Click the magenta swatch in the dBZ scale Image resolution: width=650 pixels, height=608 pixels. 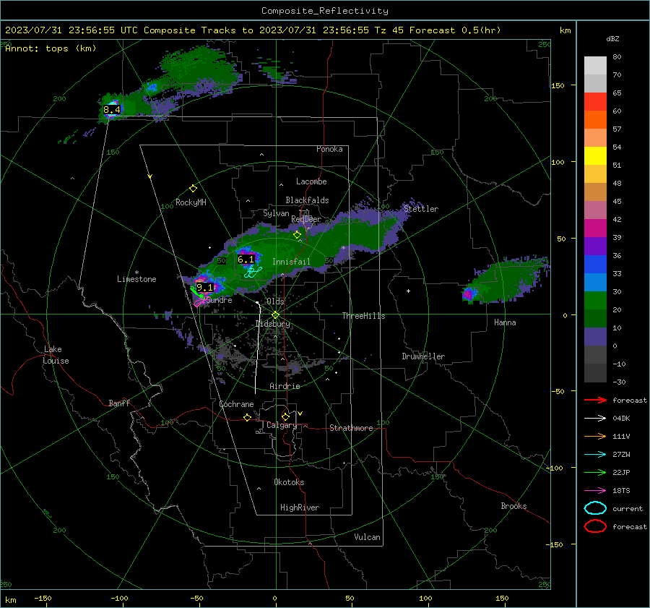pos(595,228)
